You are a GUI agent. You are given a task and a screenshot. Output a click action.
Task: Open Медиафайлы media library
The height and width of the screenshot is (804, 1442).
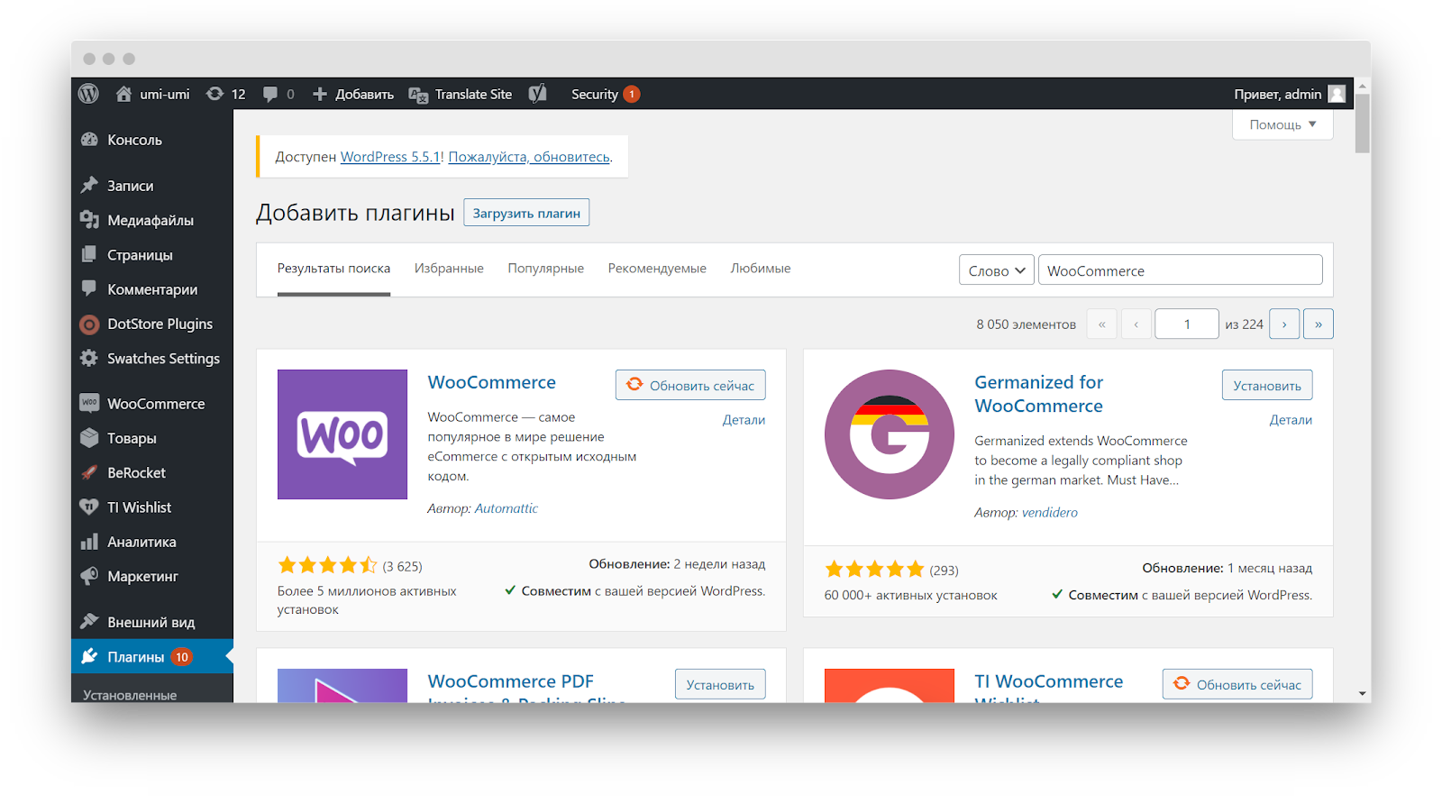[151, 220]
